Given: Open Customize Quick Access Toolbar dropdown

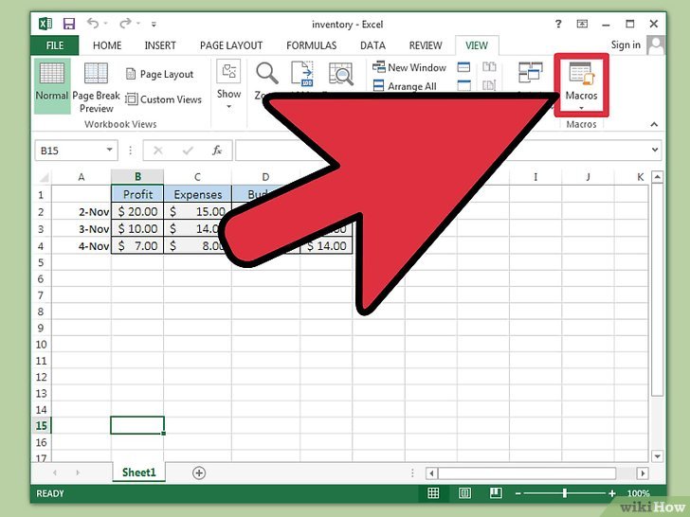Looking at the screenshot, I should 154,25.
